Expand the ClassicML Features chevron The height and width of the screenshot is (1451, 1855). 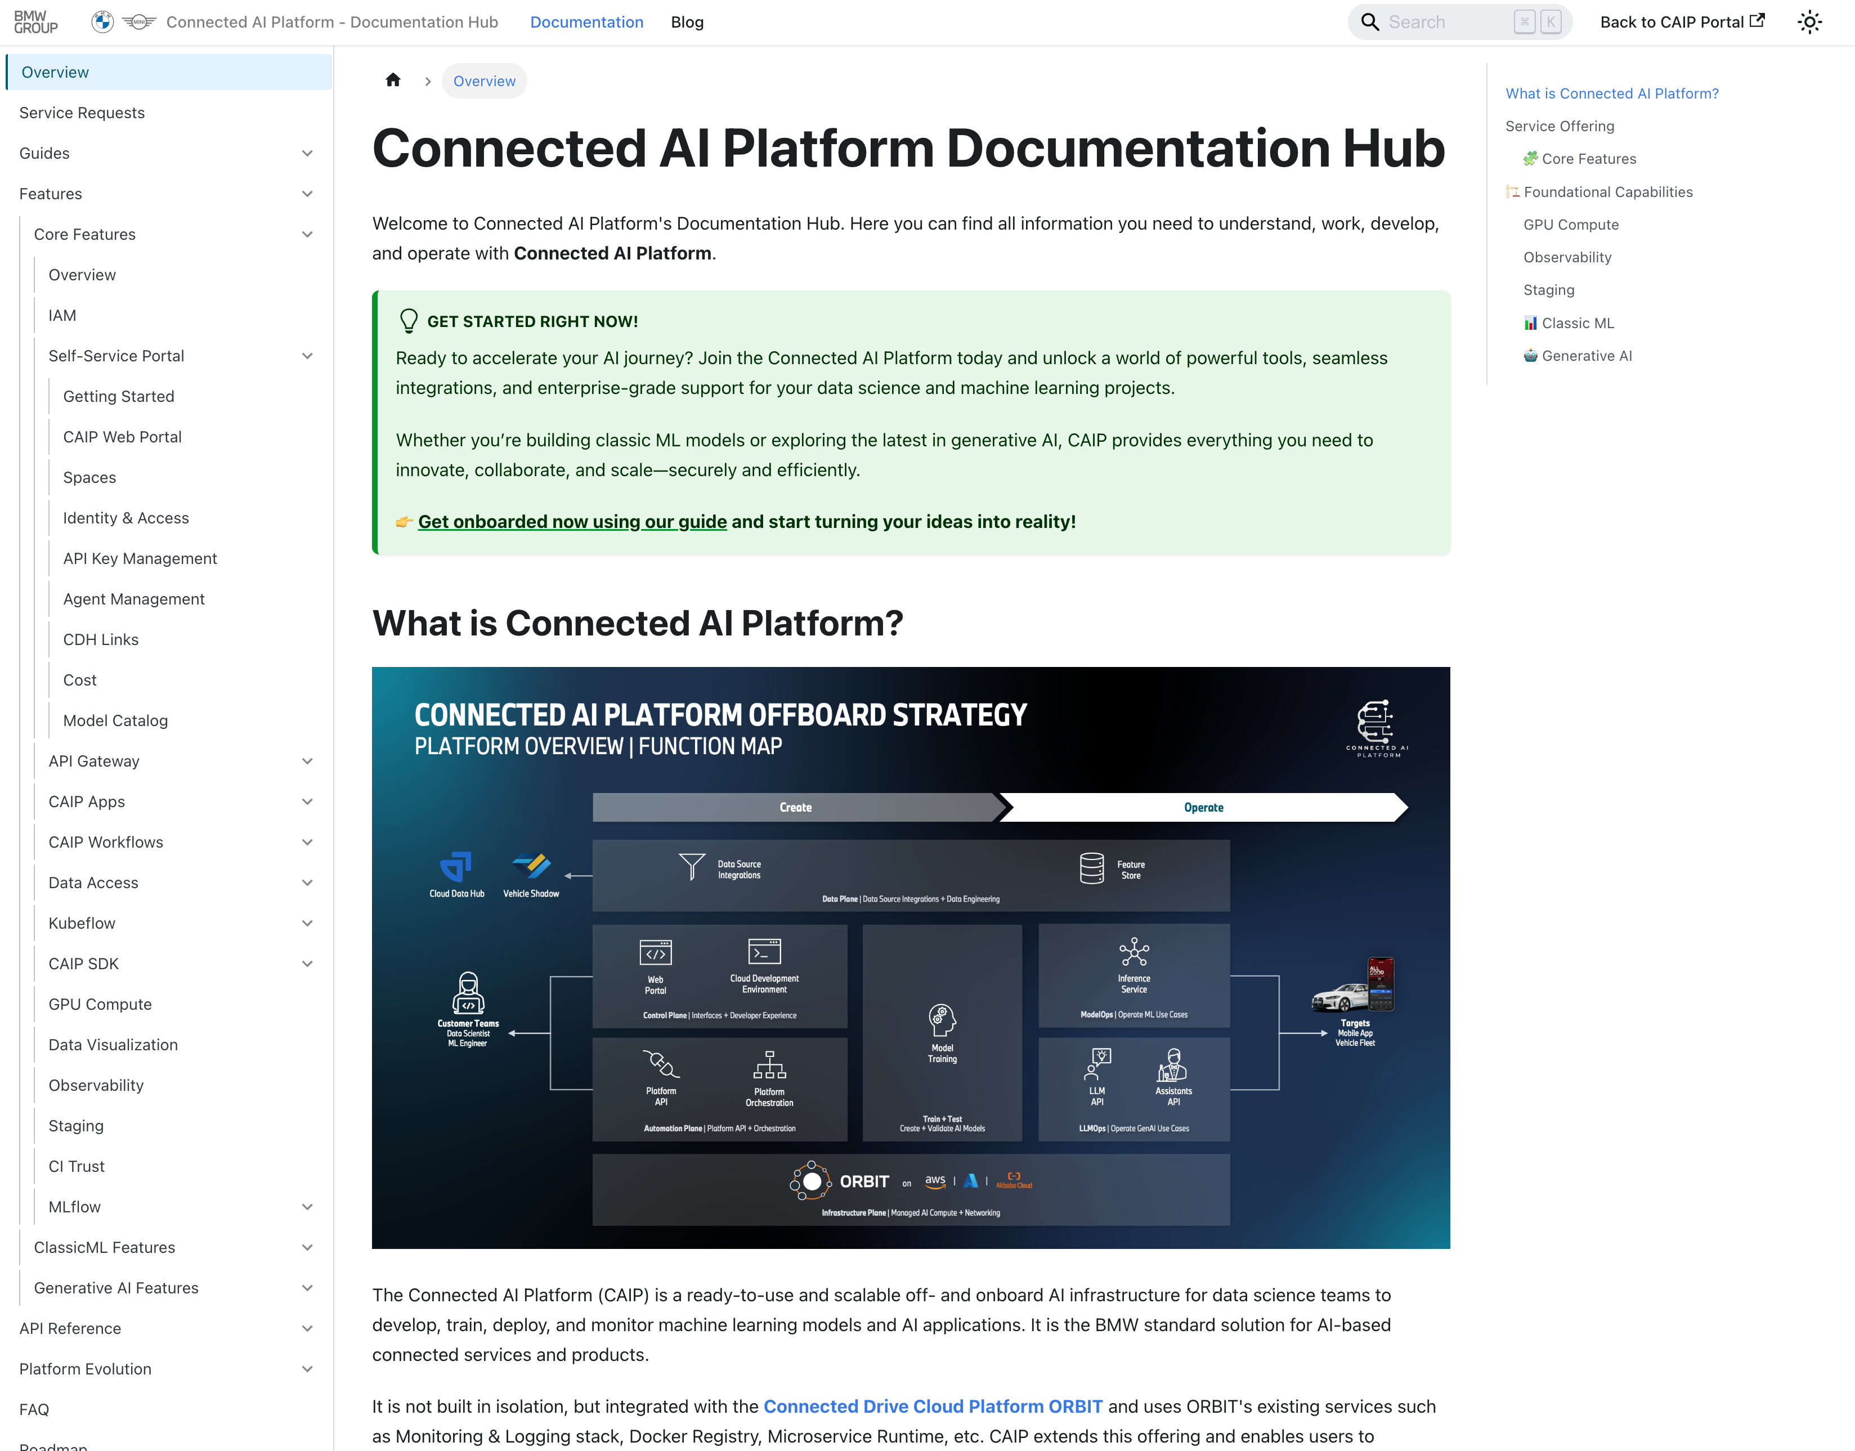click(x=307, y=1248)
